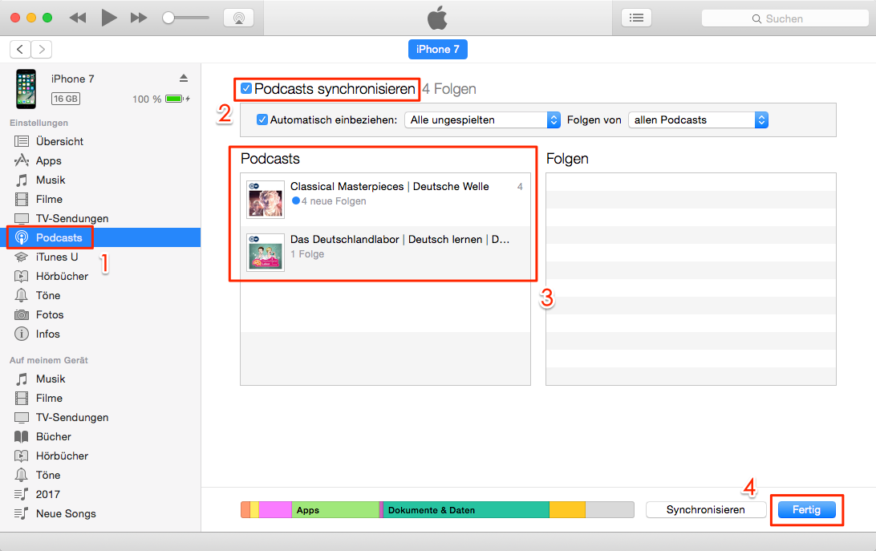Open the allen Podcasts dropdown
Screen dimensions: 876x551
[x=699, y=120]
